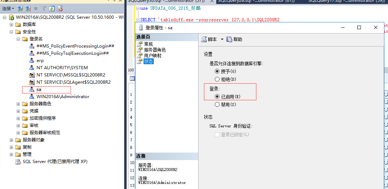
Task: Open the 常规 page in 选择页
Action: 148,44
